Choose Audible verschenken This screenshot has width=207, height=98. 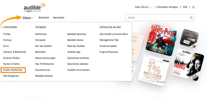pos(79,70)
